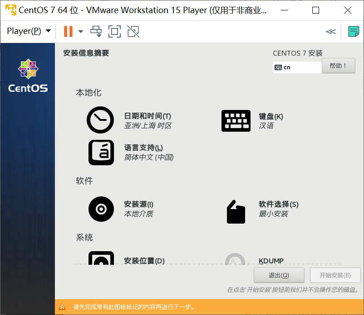Click the orange warning message bar text
364x315 pixels.
pos(134,307)
